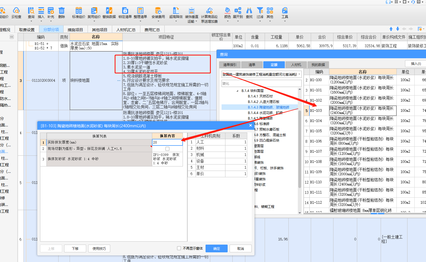This screenshot has width=426, height=262.
Task: Switch to the 其他项目 tab
Action: point(99,30)
